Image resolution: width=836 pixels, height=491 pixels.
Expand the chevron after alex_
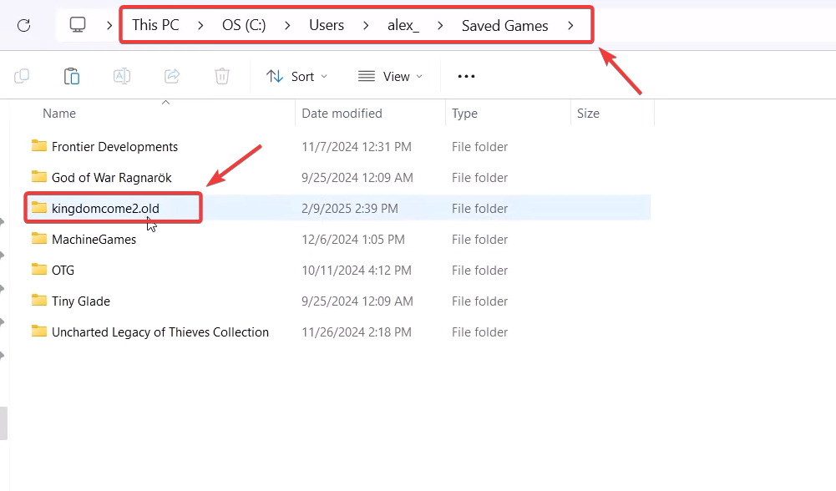coord(440,25)
